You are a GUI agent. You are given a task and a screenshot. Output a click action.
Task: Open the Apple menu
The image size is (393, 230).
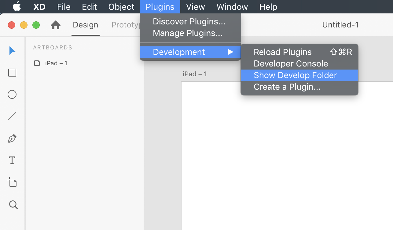(17, 6)
